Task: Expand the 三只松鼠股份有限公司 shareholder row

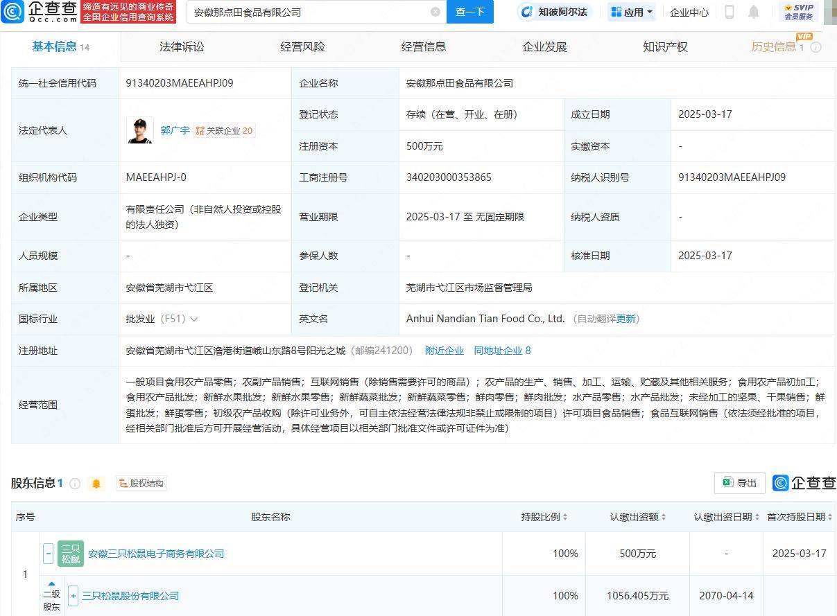Action: click(74, 596)
